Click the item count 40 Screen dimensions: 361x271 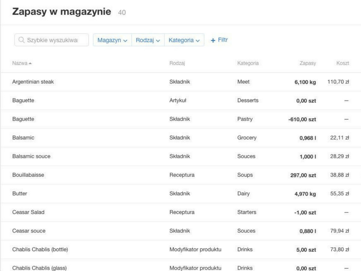tap(122, 13)
